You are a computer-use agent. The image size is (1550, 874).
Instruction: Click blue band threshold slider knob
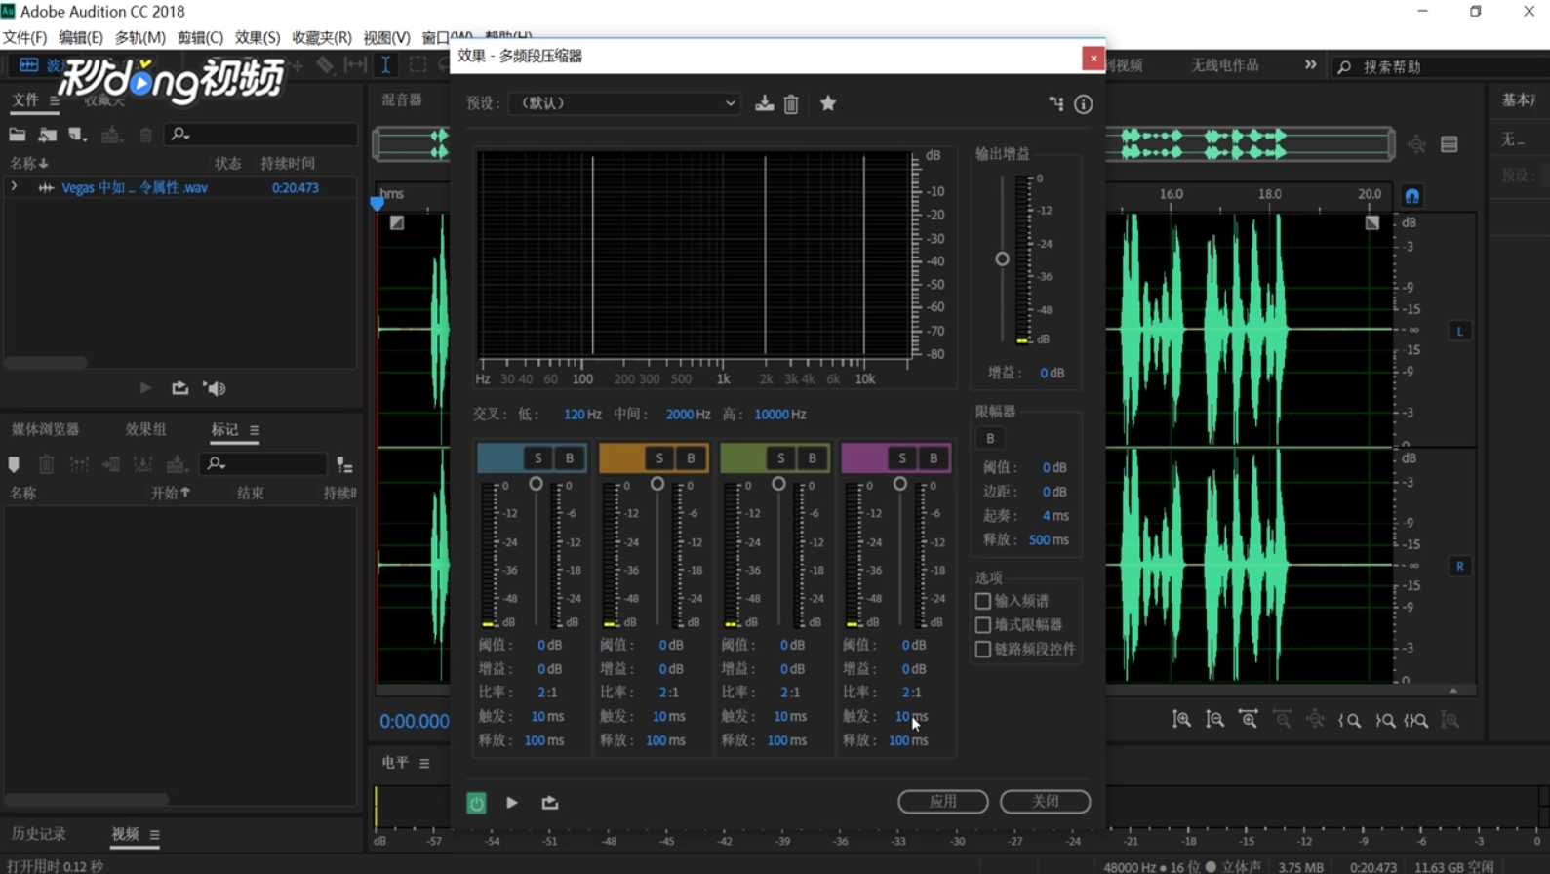(x=536, y=484)
